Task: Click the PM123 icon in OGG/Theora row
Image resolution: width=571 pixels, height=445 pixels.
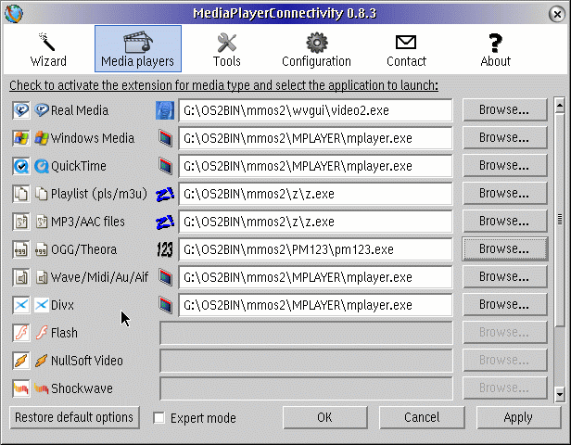Action: (165, 249)
